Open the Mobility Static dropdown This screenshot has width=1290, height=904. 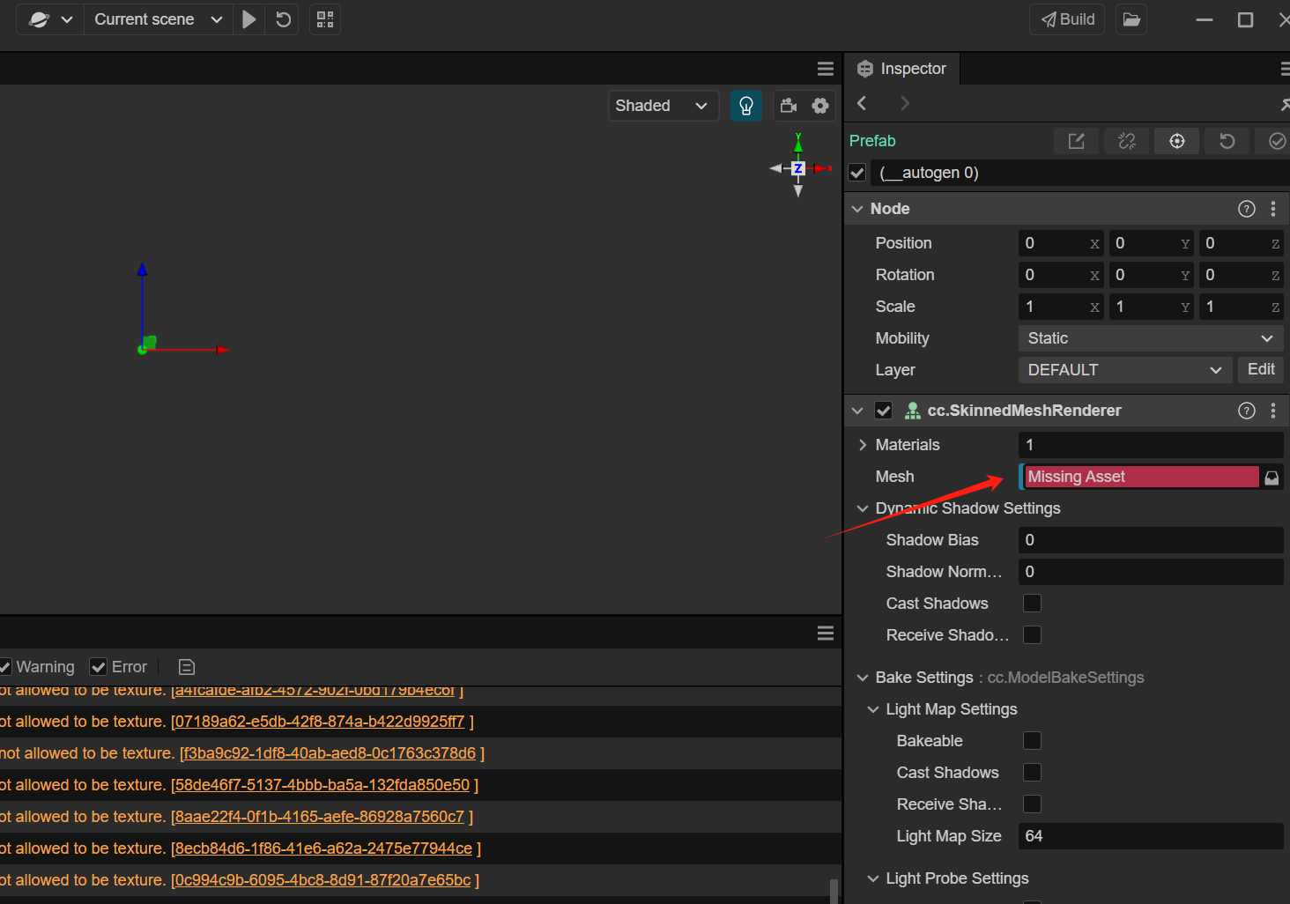pyautogui.click(x=1151, y=338)
